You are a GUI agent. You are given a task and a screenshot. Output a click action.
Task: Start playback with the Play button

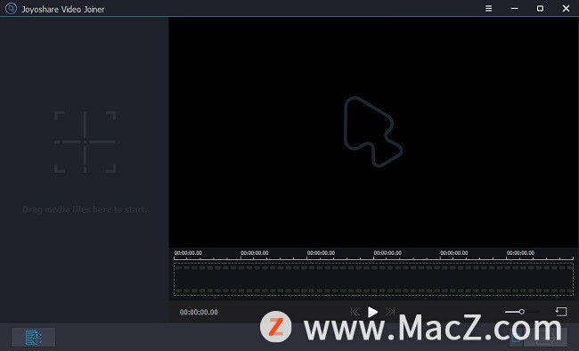coord(372,312)
